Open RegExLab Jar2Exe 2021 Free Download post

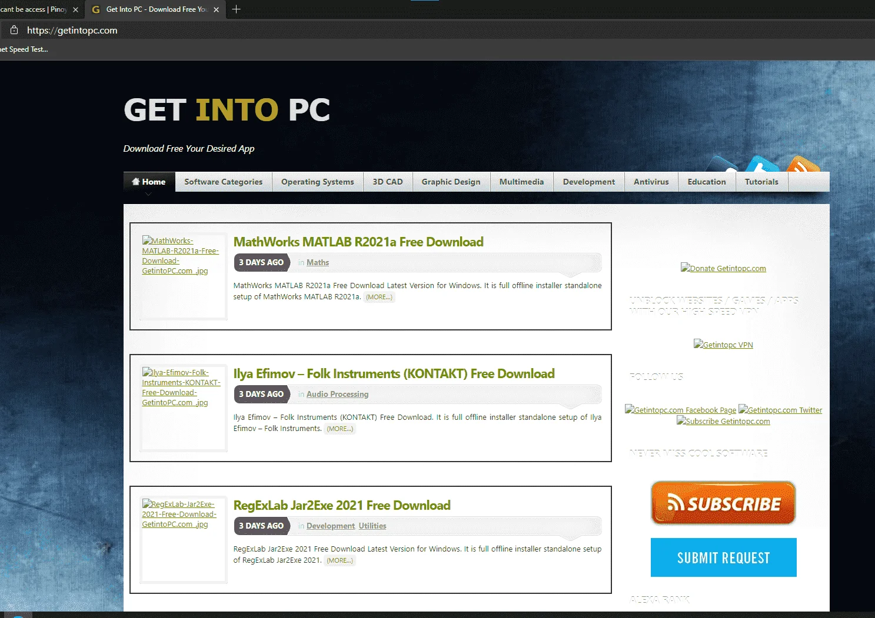(342, 505)
